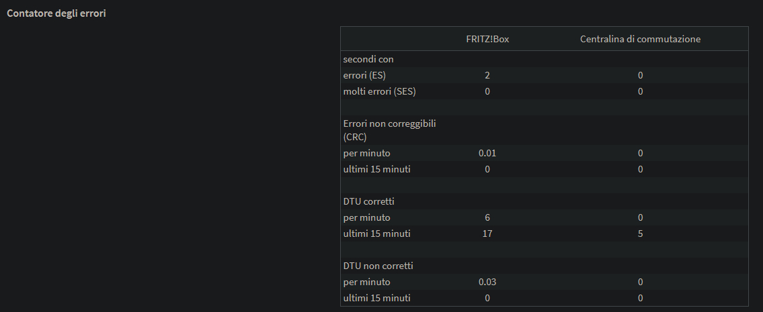
Task: Click Centralina errori (ES) value 0
Action: [x=640, y=75]
